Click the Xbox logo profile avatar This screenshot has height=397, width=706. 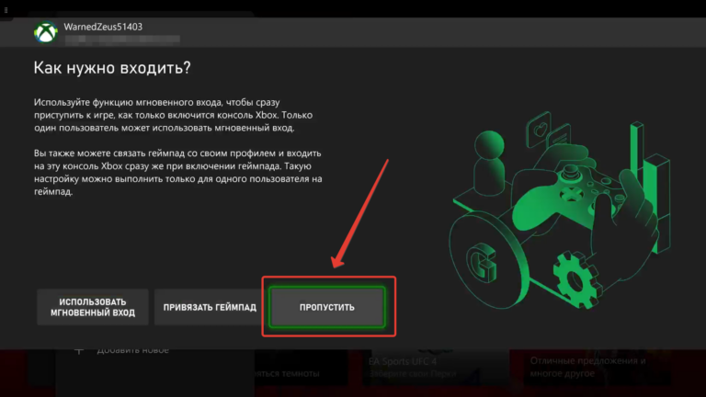coord(45,32)
